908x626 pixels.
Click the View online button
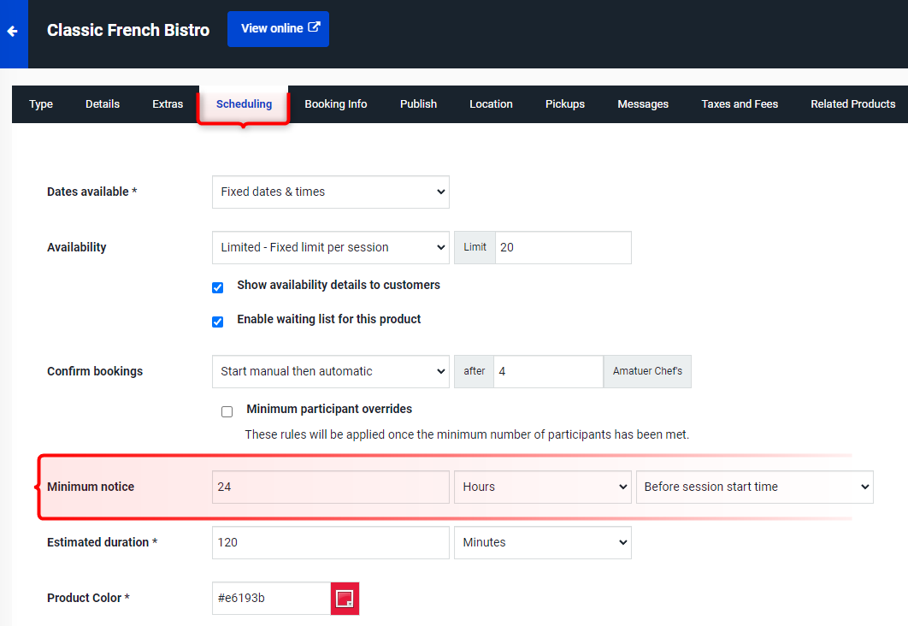[x=278, y=29]
